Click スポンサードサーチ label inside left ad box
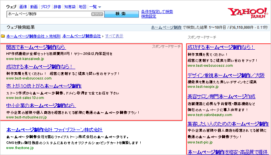 166,46
